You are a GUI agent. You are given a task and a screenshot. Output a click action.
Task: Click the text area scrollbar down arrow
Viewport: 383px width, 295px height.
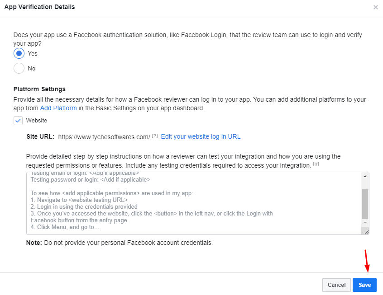click(365, 223)
